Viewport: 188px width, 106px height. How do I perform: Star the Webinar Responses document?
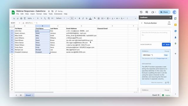49,11
